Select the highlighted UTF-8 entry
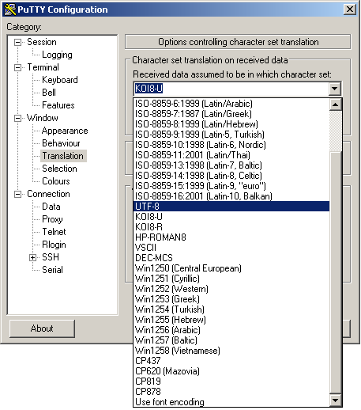 tap(231, 207)
